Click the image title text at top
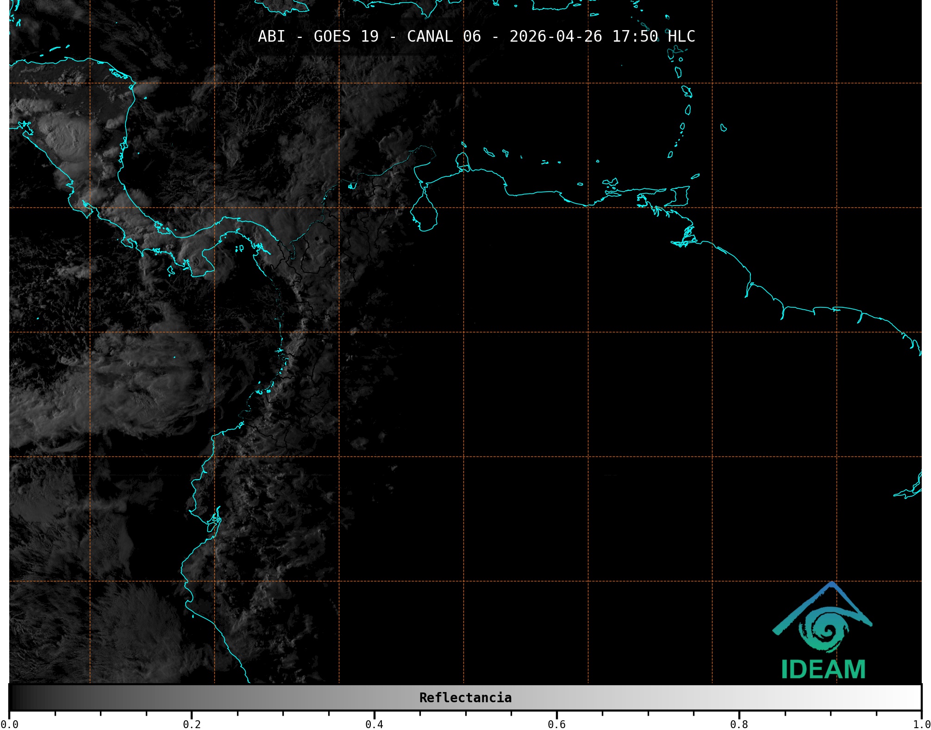 tap(476, 36)
